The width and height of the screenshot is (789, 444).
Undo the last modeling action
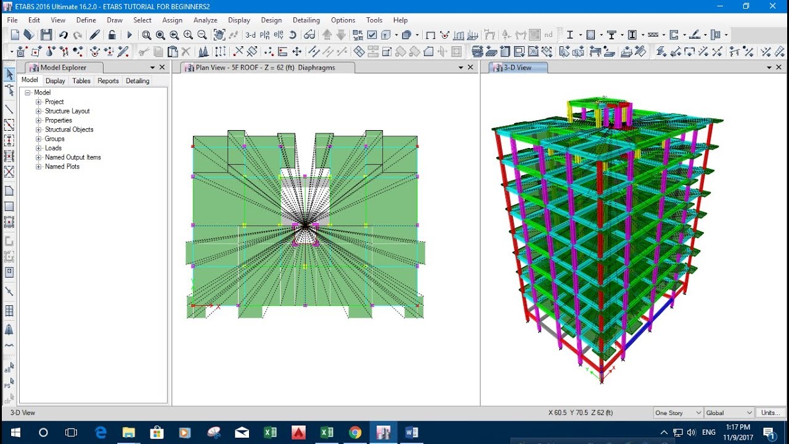(63, 35)
